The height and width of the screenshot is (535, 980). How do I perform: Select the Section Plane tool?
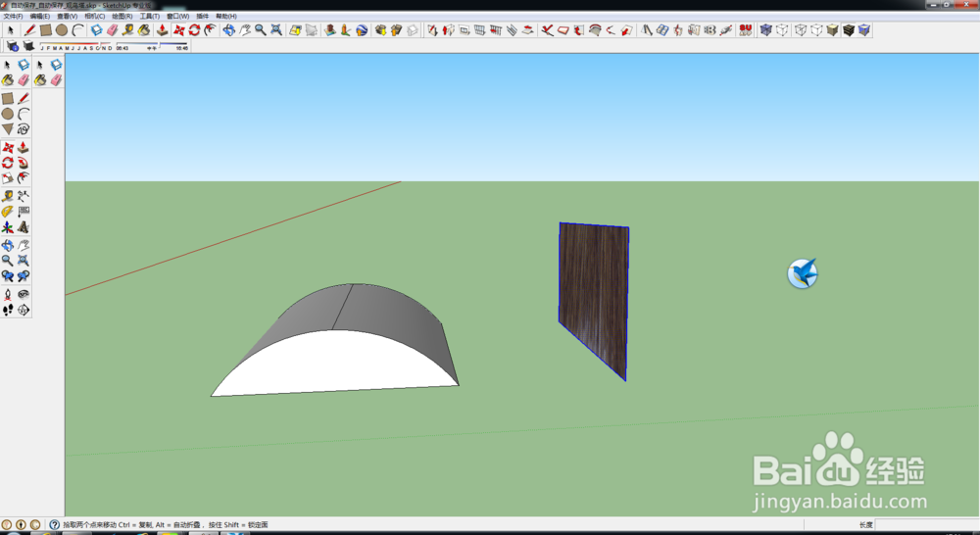click(24, 310)
